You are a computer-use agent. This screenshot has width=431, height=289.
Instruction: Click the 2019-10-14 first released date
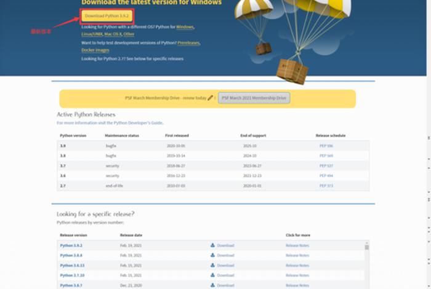pos(176,156)
